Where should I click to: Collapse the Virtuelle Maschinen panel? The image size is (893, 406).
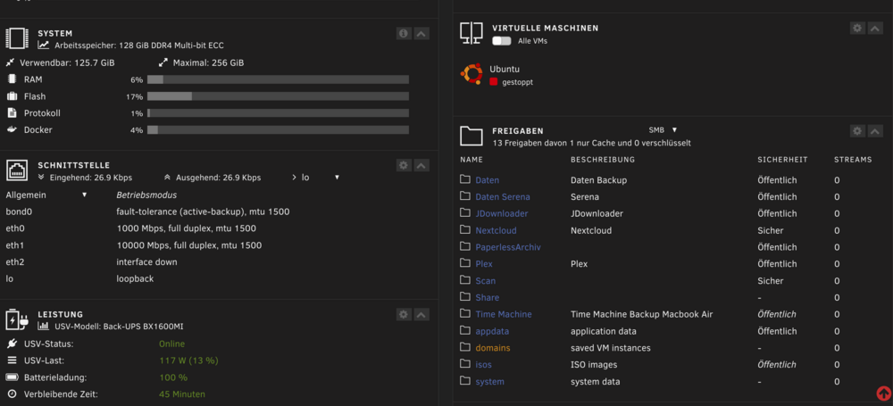(x=875, y=28)
